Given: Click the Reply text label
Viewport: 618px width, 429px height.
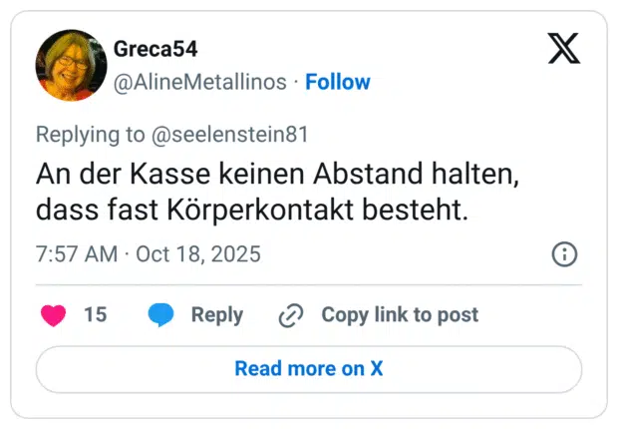Looking at the screenshot, I should coord(216,315).
